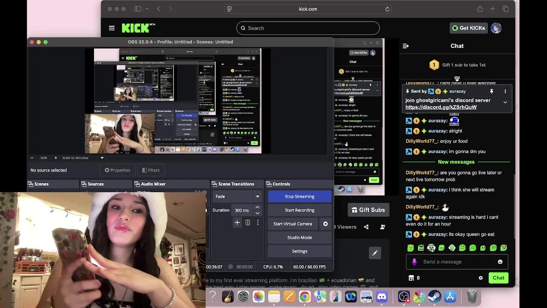Click the Get KICKs button
This screenshot has width=547, height=308.
pos(469,28)
